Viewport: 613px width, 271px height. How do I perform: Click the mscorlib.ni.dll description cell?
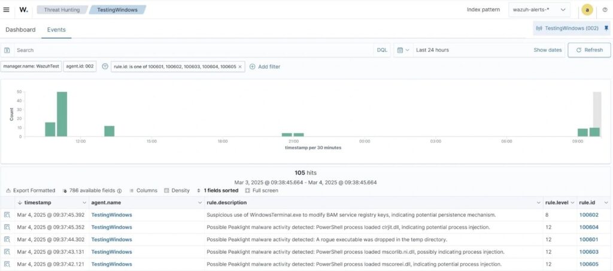point(356,252)
